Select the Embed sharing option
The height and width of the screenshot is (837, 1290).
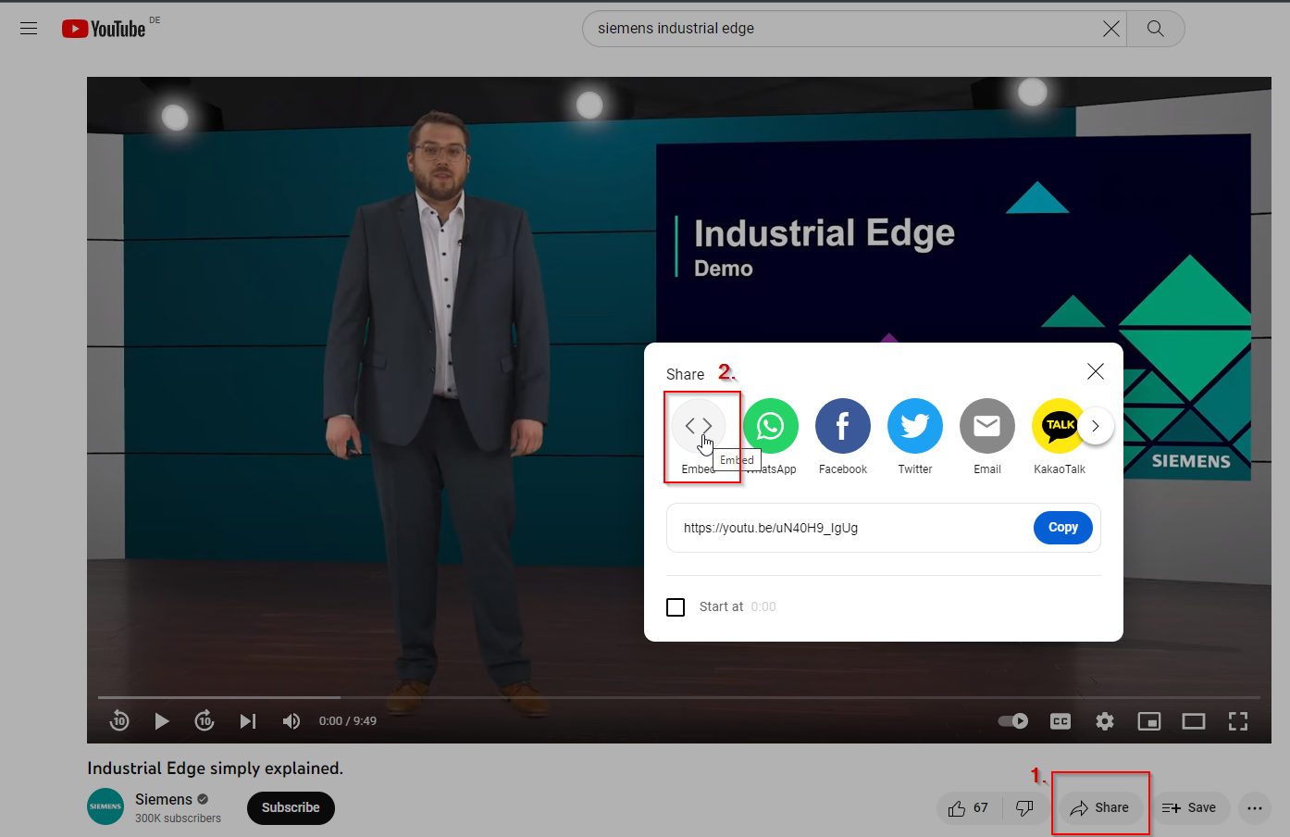(701, 425)
